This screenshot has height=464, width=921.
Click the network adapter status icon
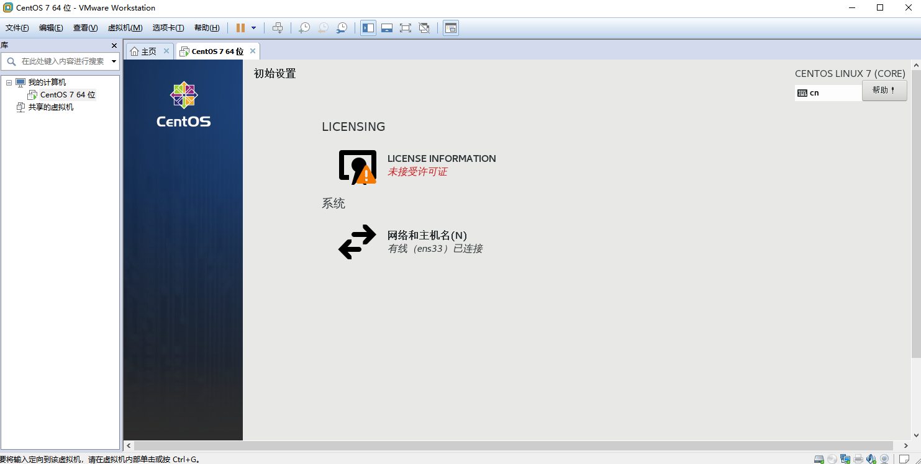click(845, 459)
